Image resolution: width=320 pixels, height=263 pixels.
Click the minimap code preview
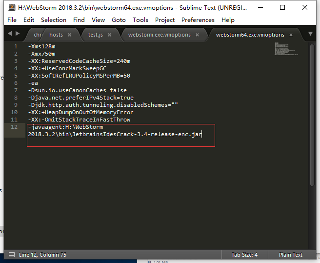click(x=286, y=49)
